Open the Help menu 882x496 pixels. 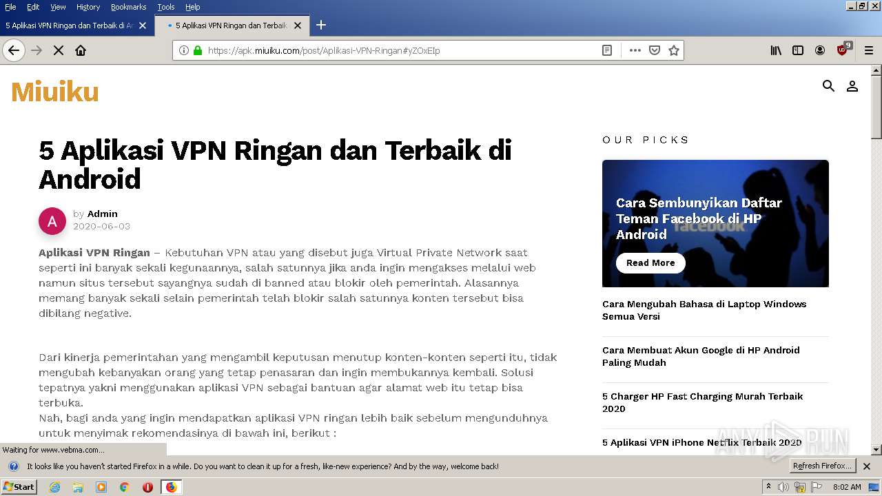click(x=193, y=7)
